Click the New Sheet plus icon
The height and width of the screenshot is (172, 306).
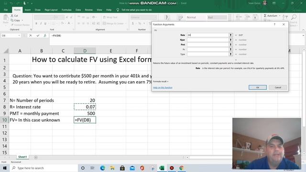(x=36, y=157)
